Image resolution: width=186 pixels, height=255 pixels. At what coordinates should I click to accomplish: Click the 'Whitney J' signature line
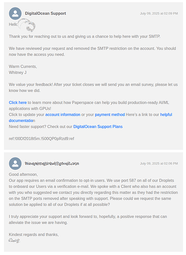[x=18, y=72]
